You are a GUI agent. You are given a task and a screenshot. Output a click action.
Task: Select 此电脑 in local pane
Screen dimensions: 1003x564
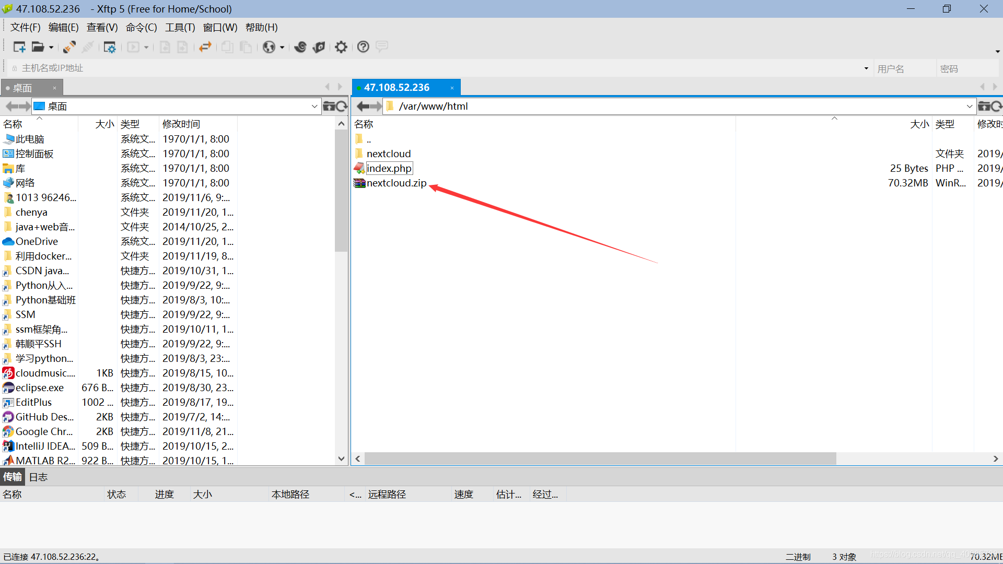coord(30,139)
